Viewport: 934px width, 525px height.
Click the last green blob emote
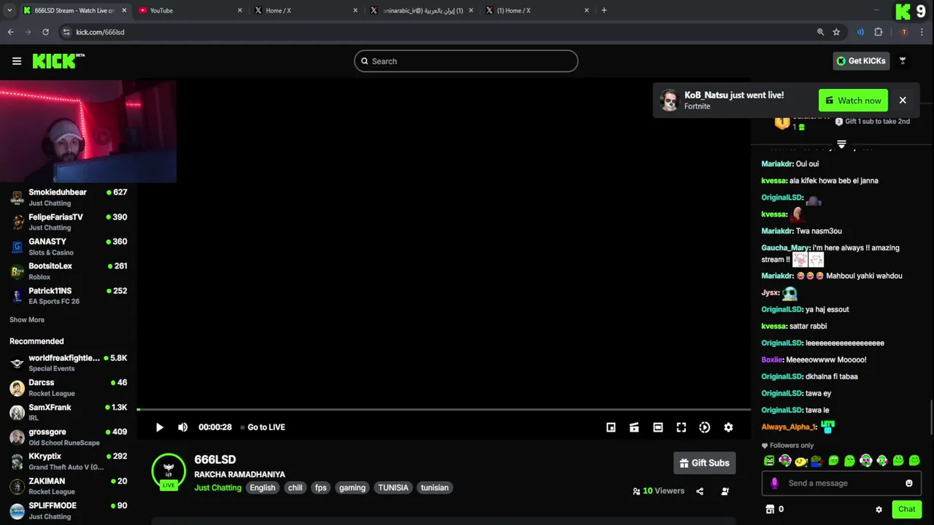914,461
